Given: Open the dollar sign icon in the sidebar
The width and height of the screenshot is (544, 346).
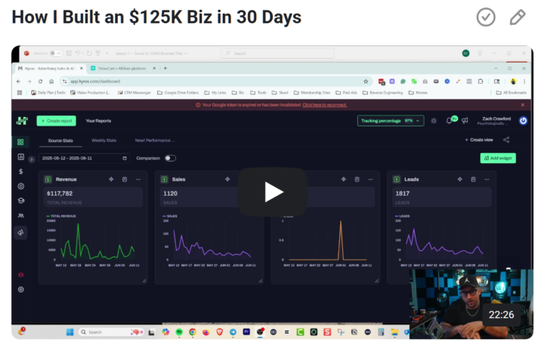Looking at the screenshot, I should coord(21,171).
